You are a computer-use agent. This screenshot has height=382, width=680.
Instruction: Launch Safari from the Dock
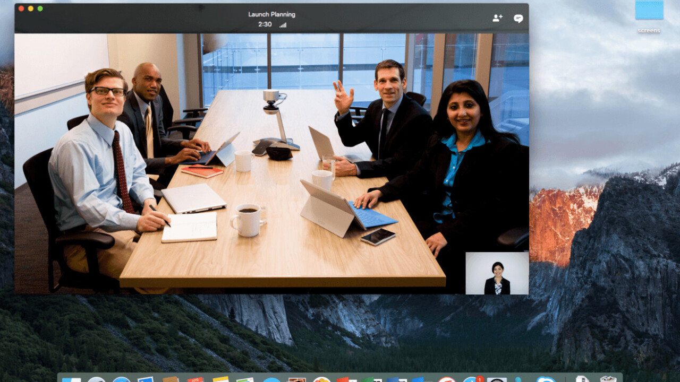(x=122, y=379)
